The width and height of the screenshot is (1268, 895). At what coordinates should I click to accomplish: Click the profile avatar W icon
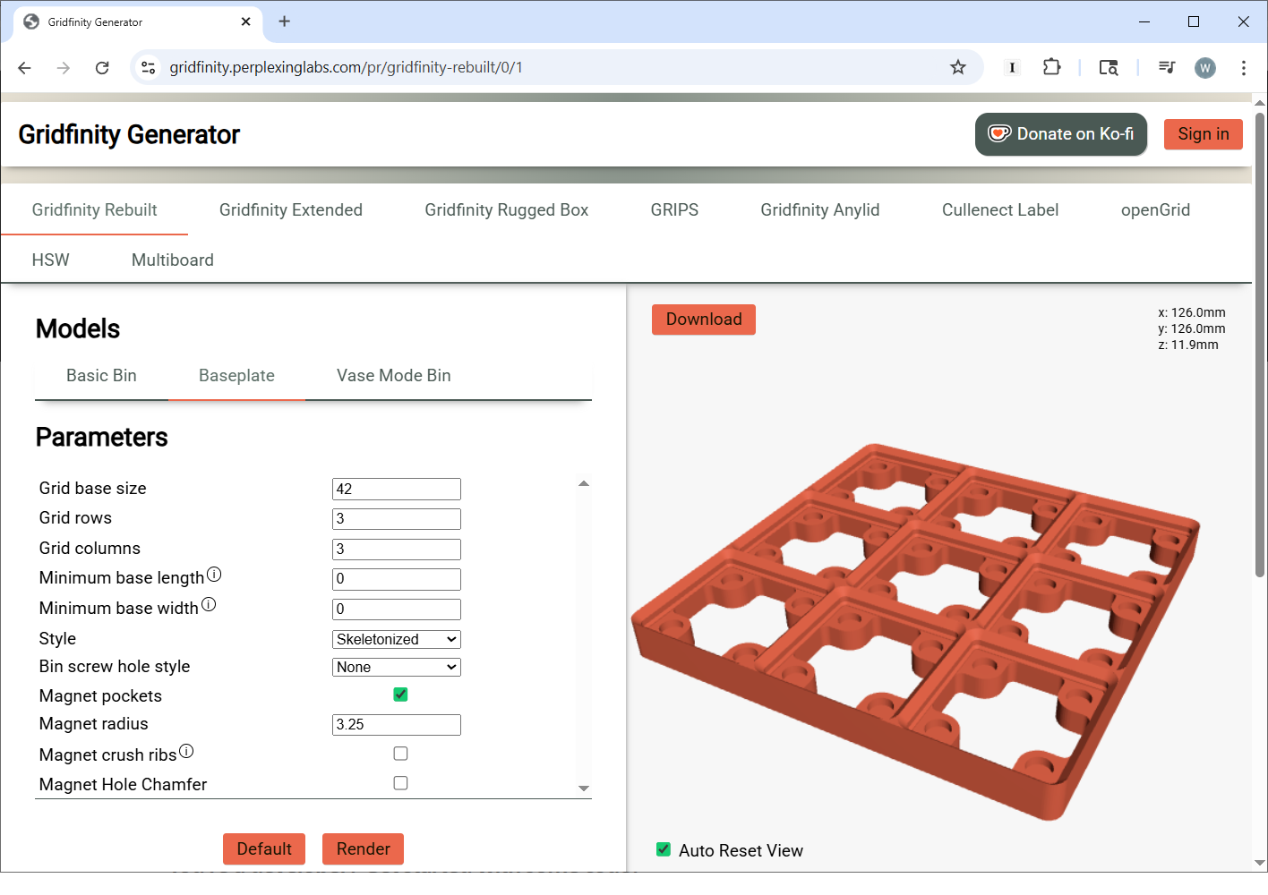(x=1205, y=67)
